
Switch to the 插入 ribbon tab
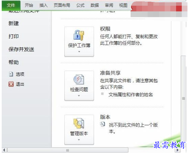pos(43,5)
